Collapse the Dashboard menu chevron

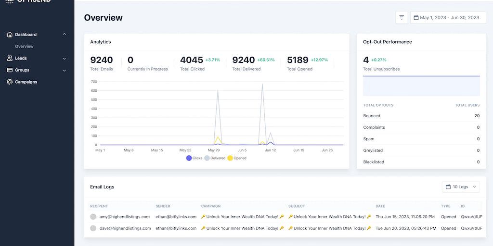click(x=65, y=35)
